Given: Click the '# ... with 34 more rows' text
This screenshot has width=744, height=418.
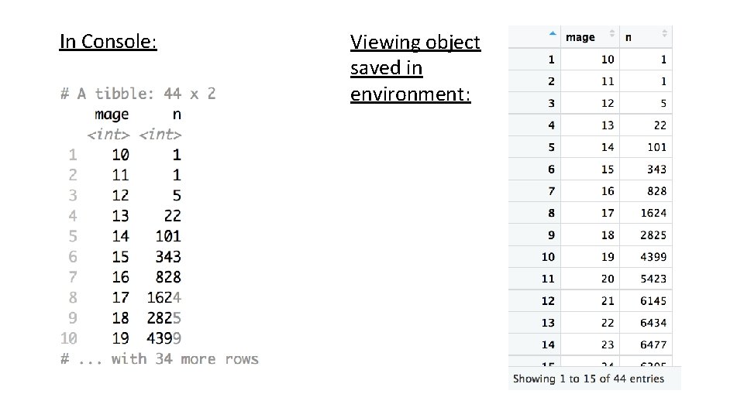Looking at the screenshot, I should pos(160,359).
